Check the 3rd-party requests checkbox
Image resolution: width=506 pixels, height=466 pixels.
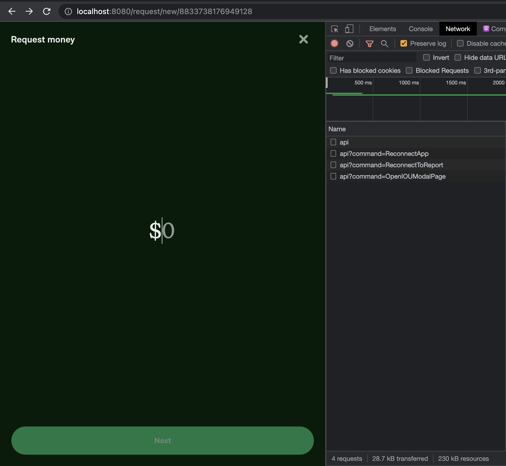(x=478, y=70)
